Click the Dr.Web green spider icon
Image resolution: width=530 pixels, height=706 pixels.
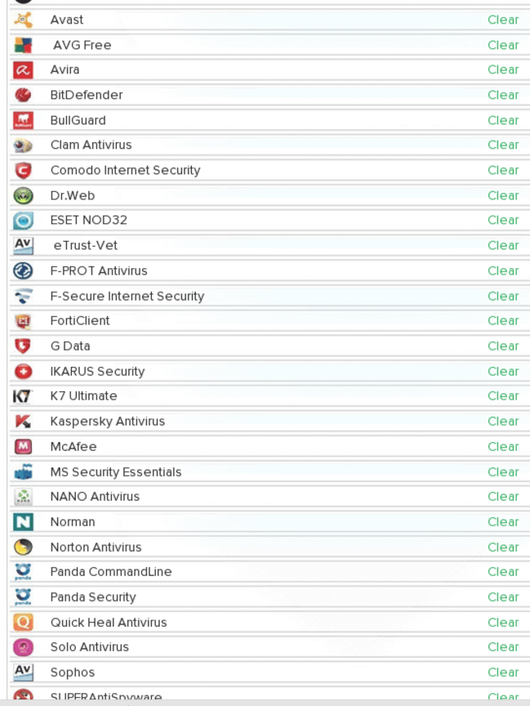tap(23, 196)
